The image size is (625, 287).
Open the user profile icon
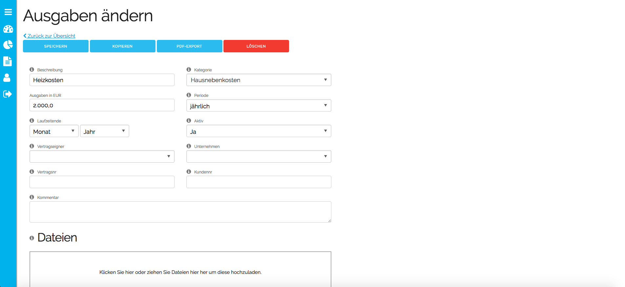tap(7, 78)
